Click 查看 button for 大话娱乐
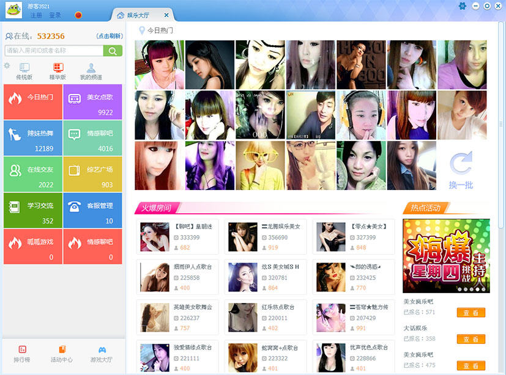This screenshot has height=375, width=506. tap(471, 339)
